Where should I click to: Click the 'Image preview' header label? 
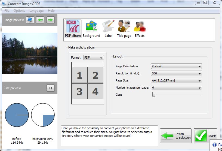(14, 20)
